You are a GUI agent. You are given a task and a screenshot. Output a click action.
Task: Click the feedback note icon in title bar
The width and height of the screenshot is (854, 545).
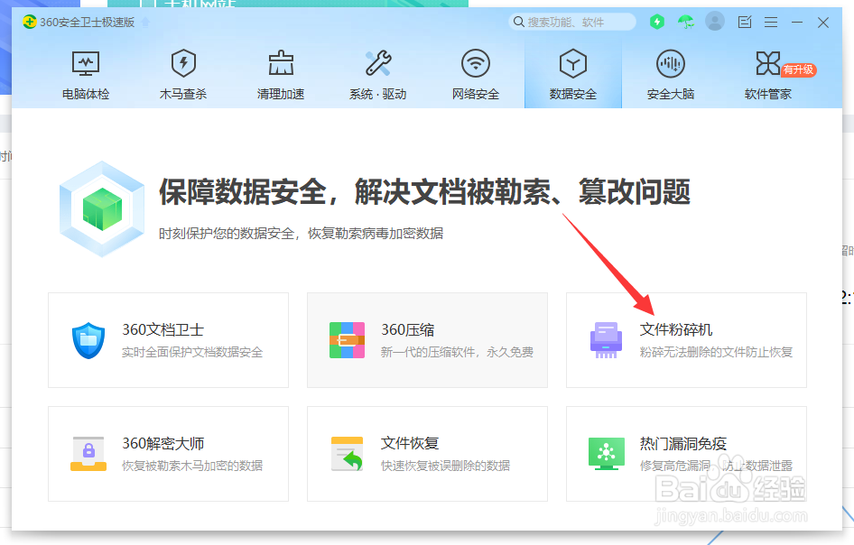[x=744, y=21]
